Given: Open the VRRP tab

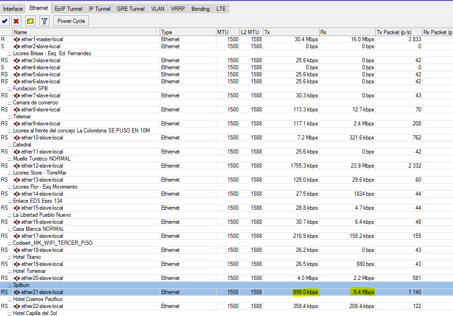Looking at the screenshot, I should click(x=178, y=8).
